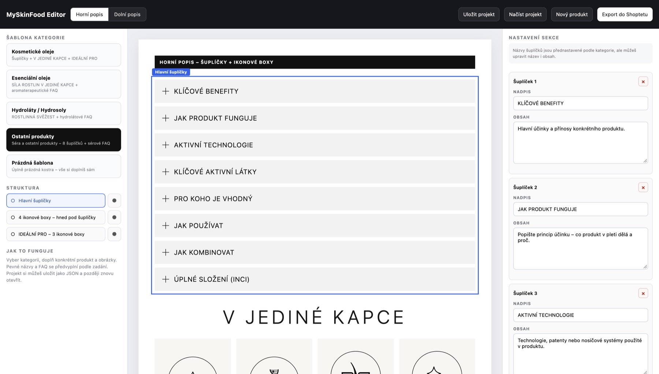Image resolution: width=659 pixels, height=374 pixels.
Task: Choose Hydroláty / Hydrosoly template
Action: (x=64, y=113)
